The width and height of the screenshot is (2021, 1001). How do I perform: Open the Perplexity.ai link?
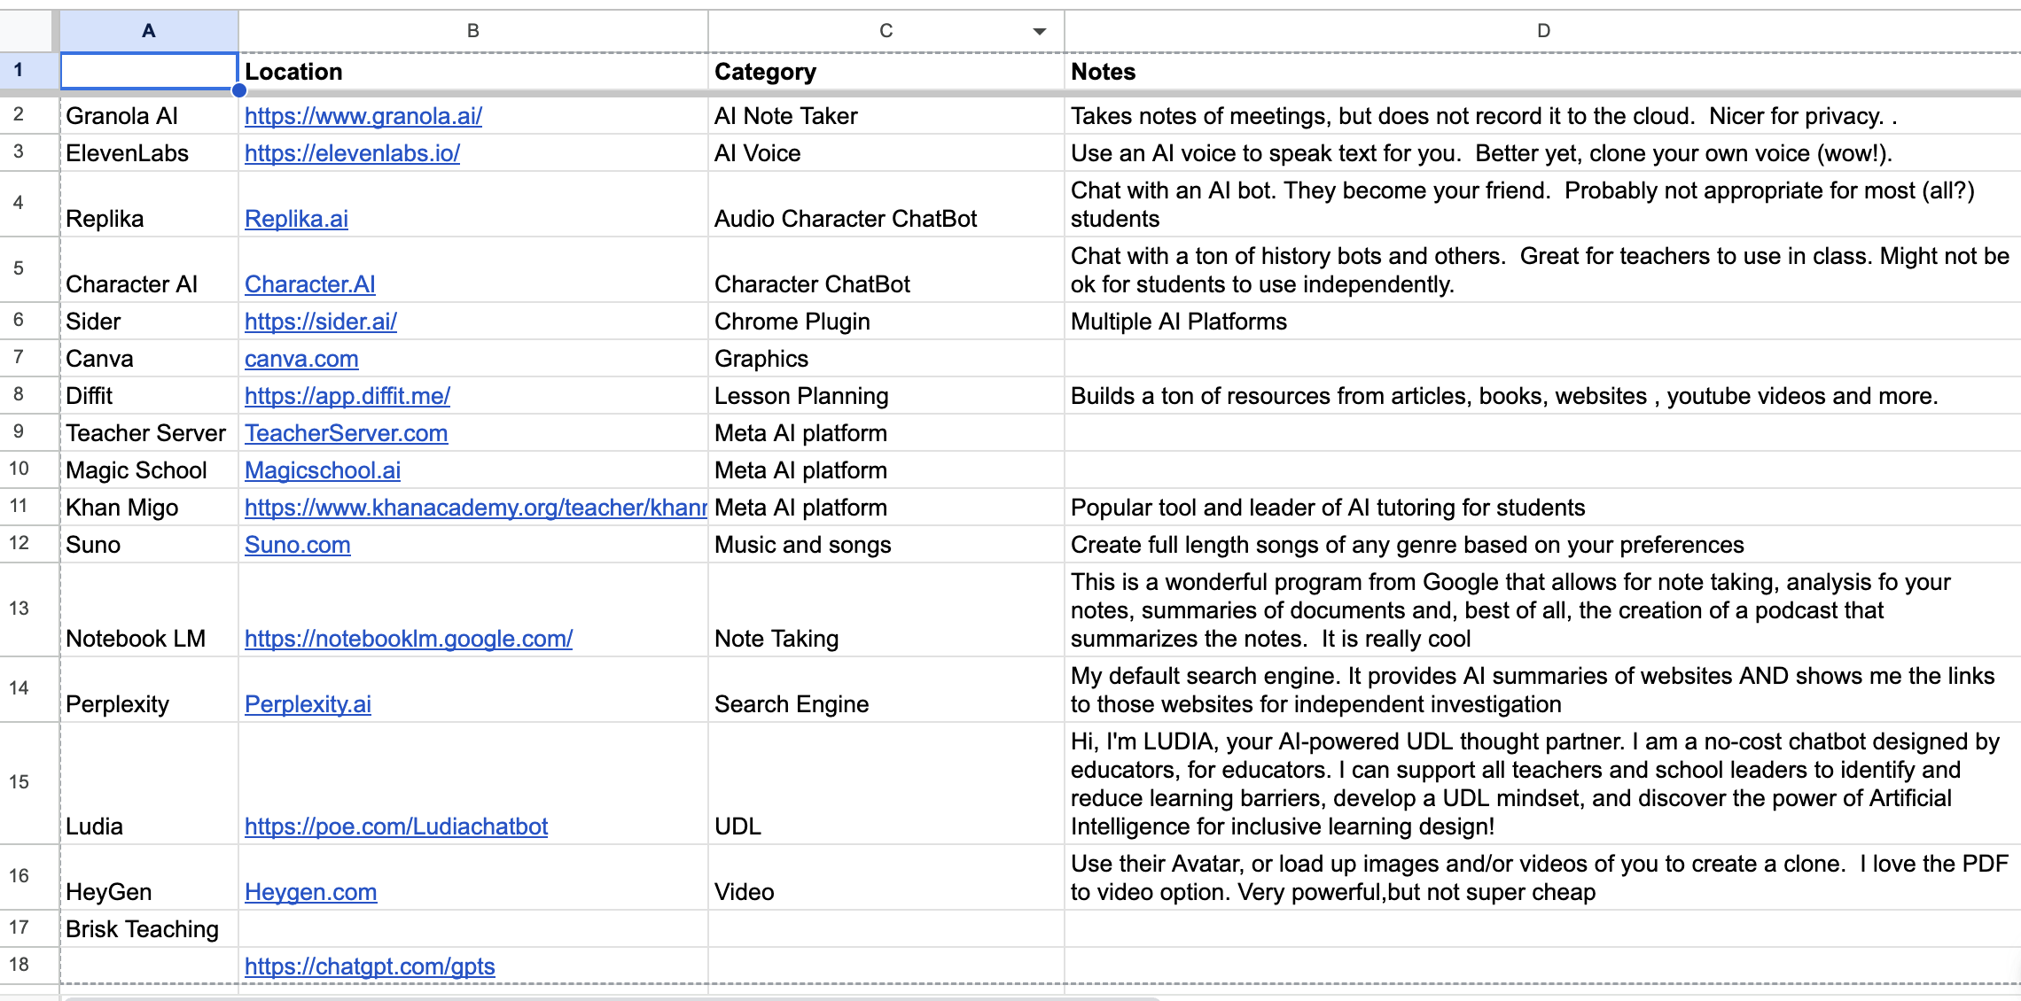308,704
